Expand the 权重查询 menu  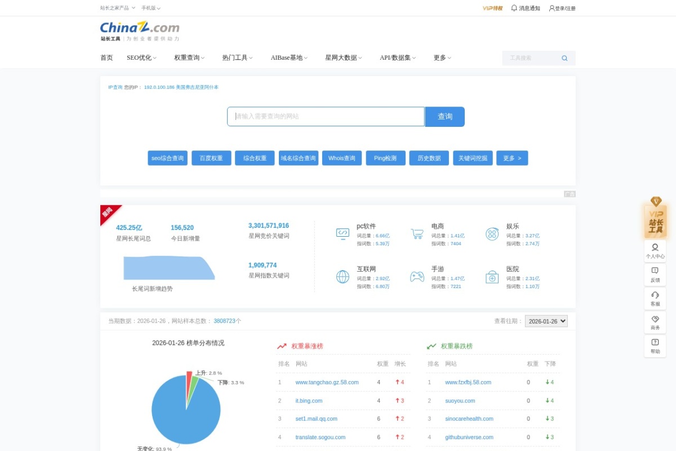point(188,57)
